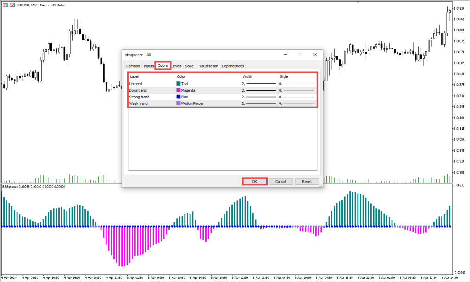Select the Strong trend label cell
Viewport: 470px width, 282px height.
[151, 97]
